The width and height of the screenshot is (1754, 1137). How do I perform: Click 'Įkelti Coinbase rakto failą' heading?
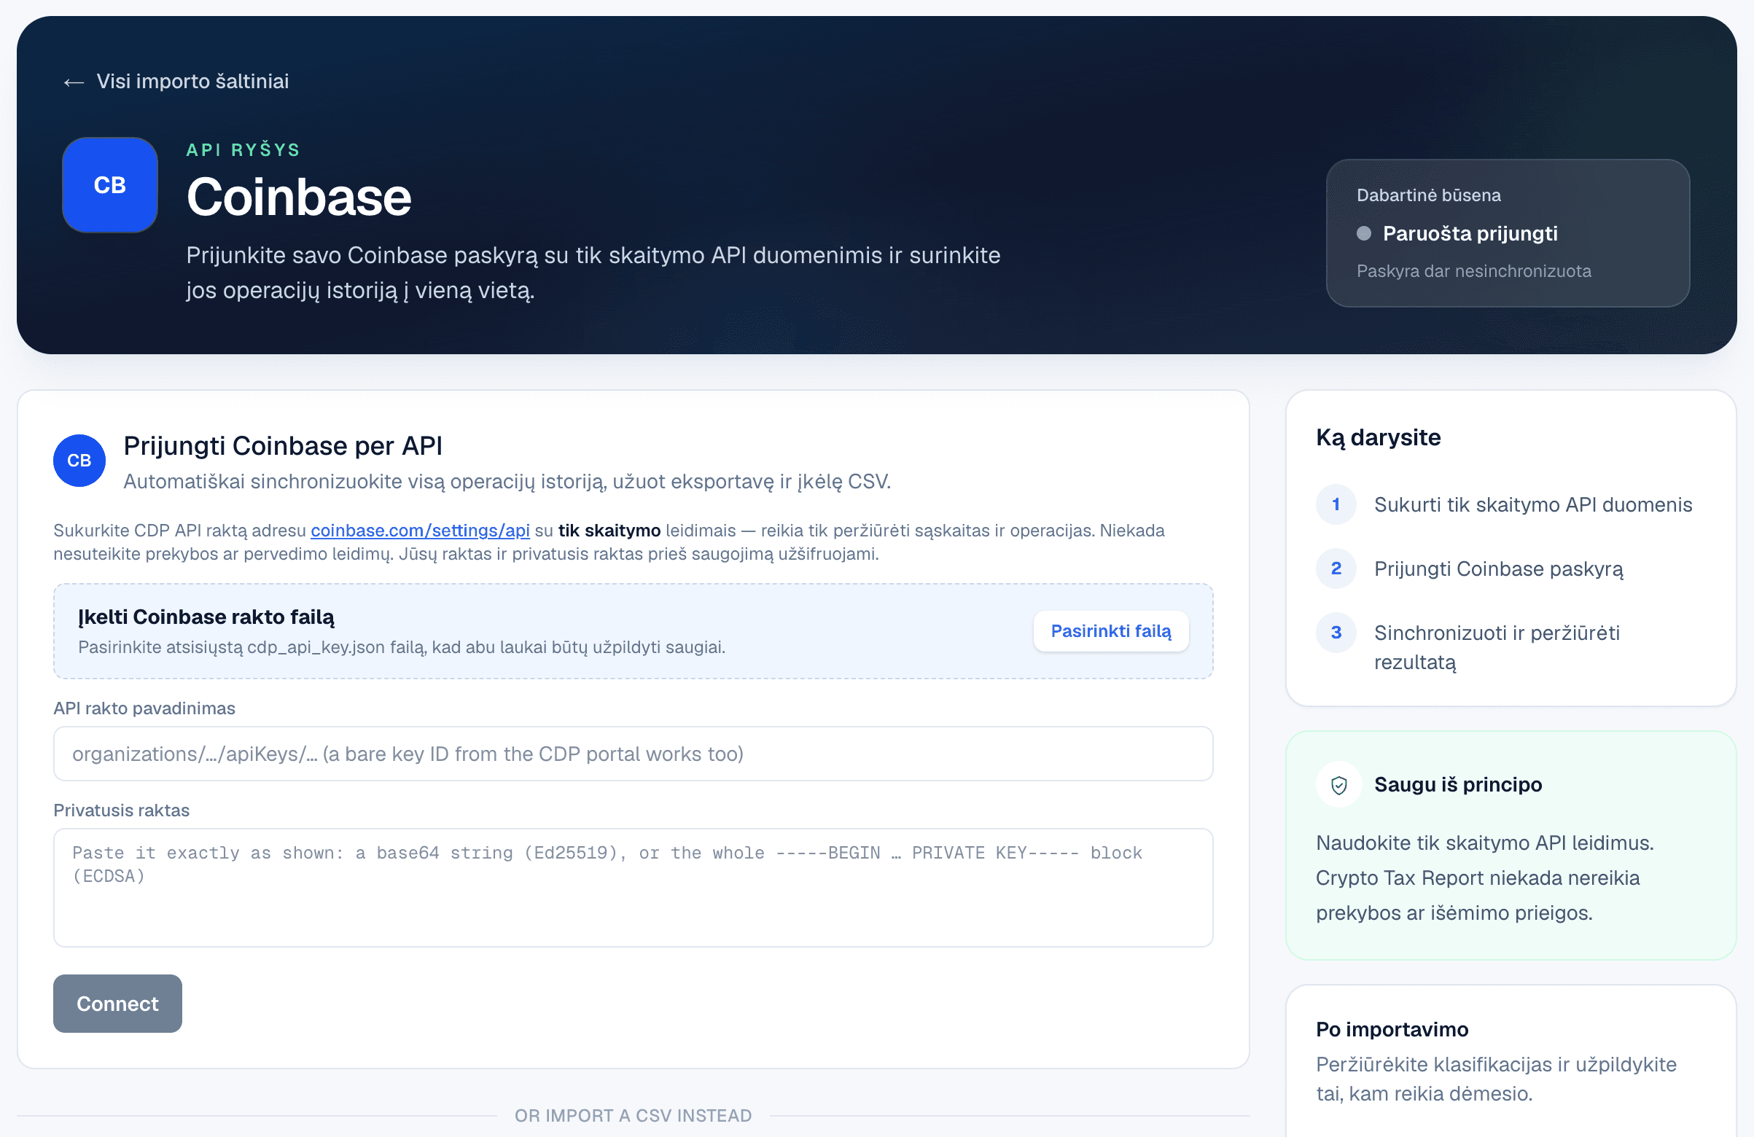click(206, 617)
